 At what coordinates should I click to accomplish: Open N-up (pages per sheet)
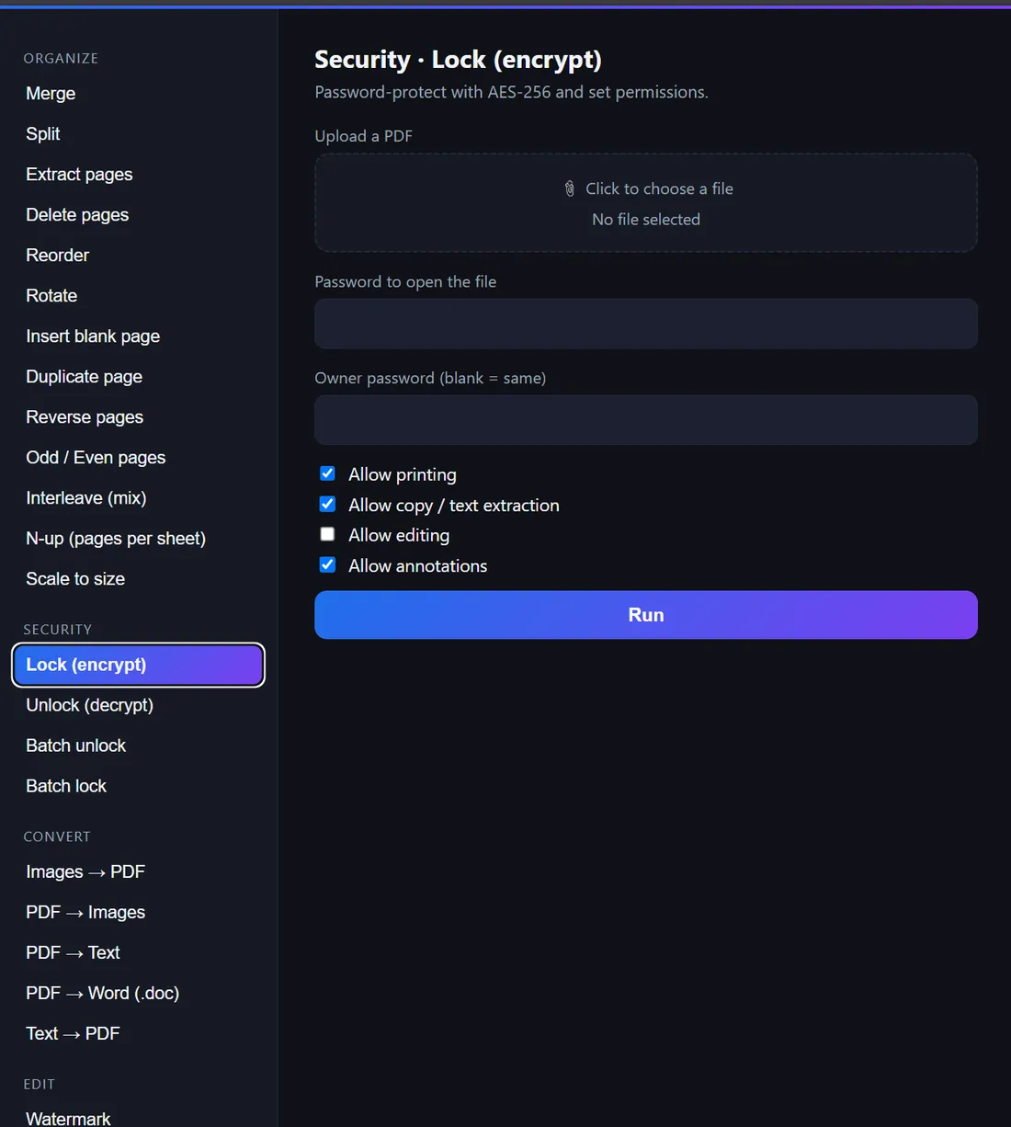[x=138, y=539]
